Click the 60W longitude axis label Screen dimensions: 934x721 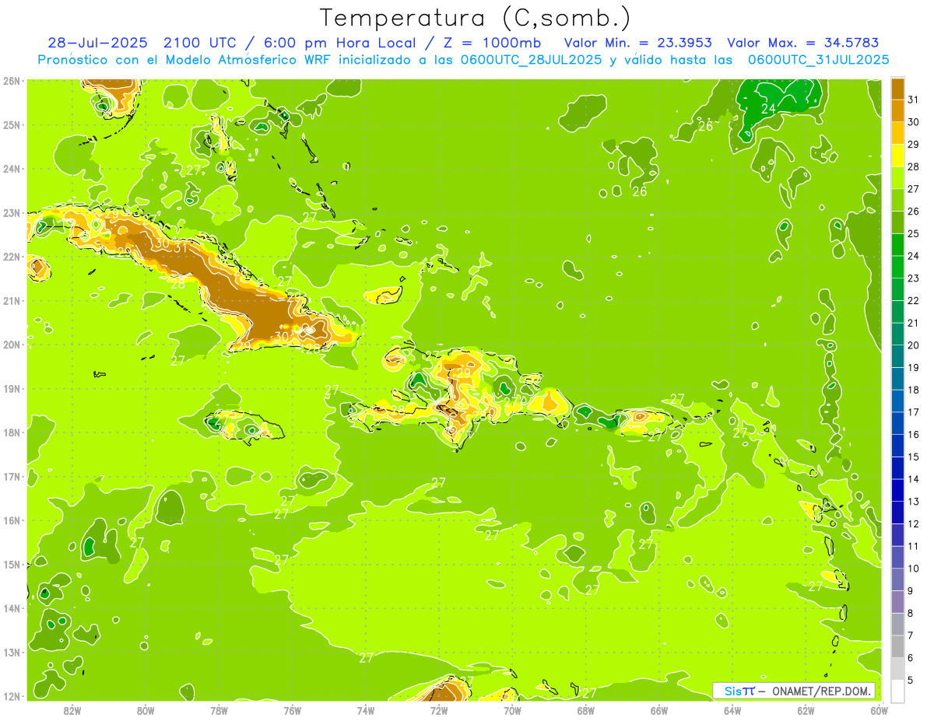pos(879,710)
